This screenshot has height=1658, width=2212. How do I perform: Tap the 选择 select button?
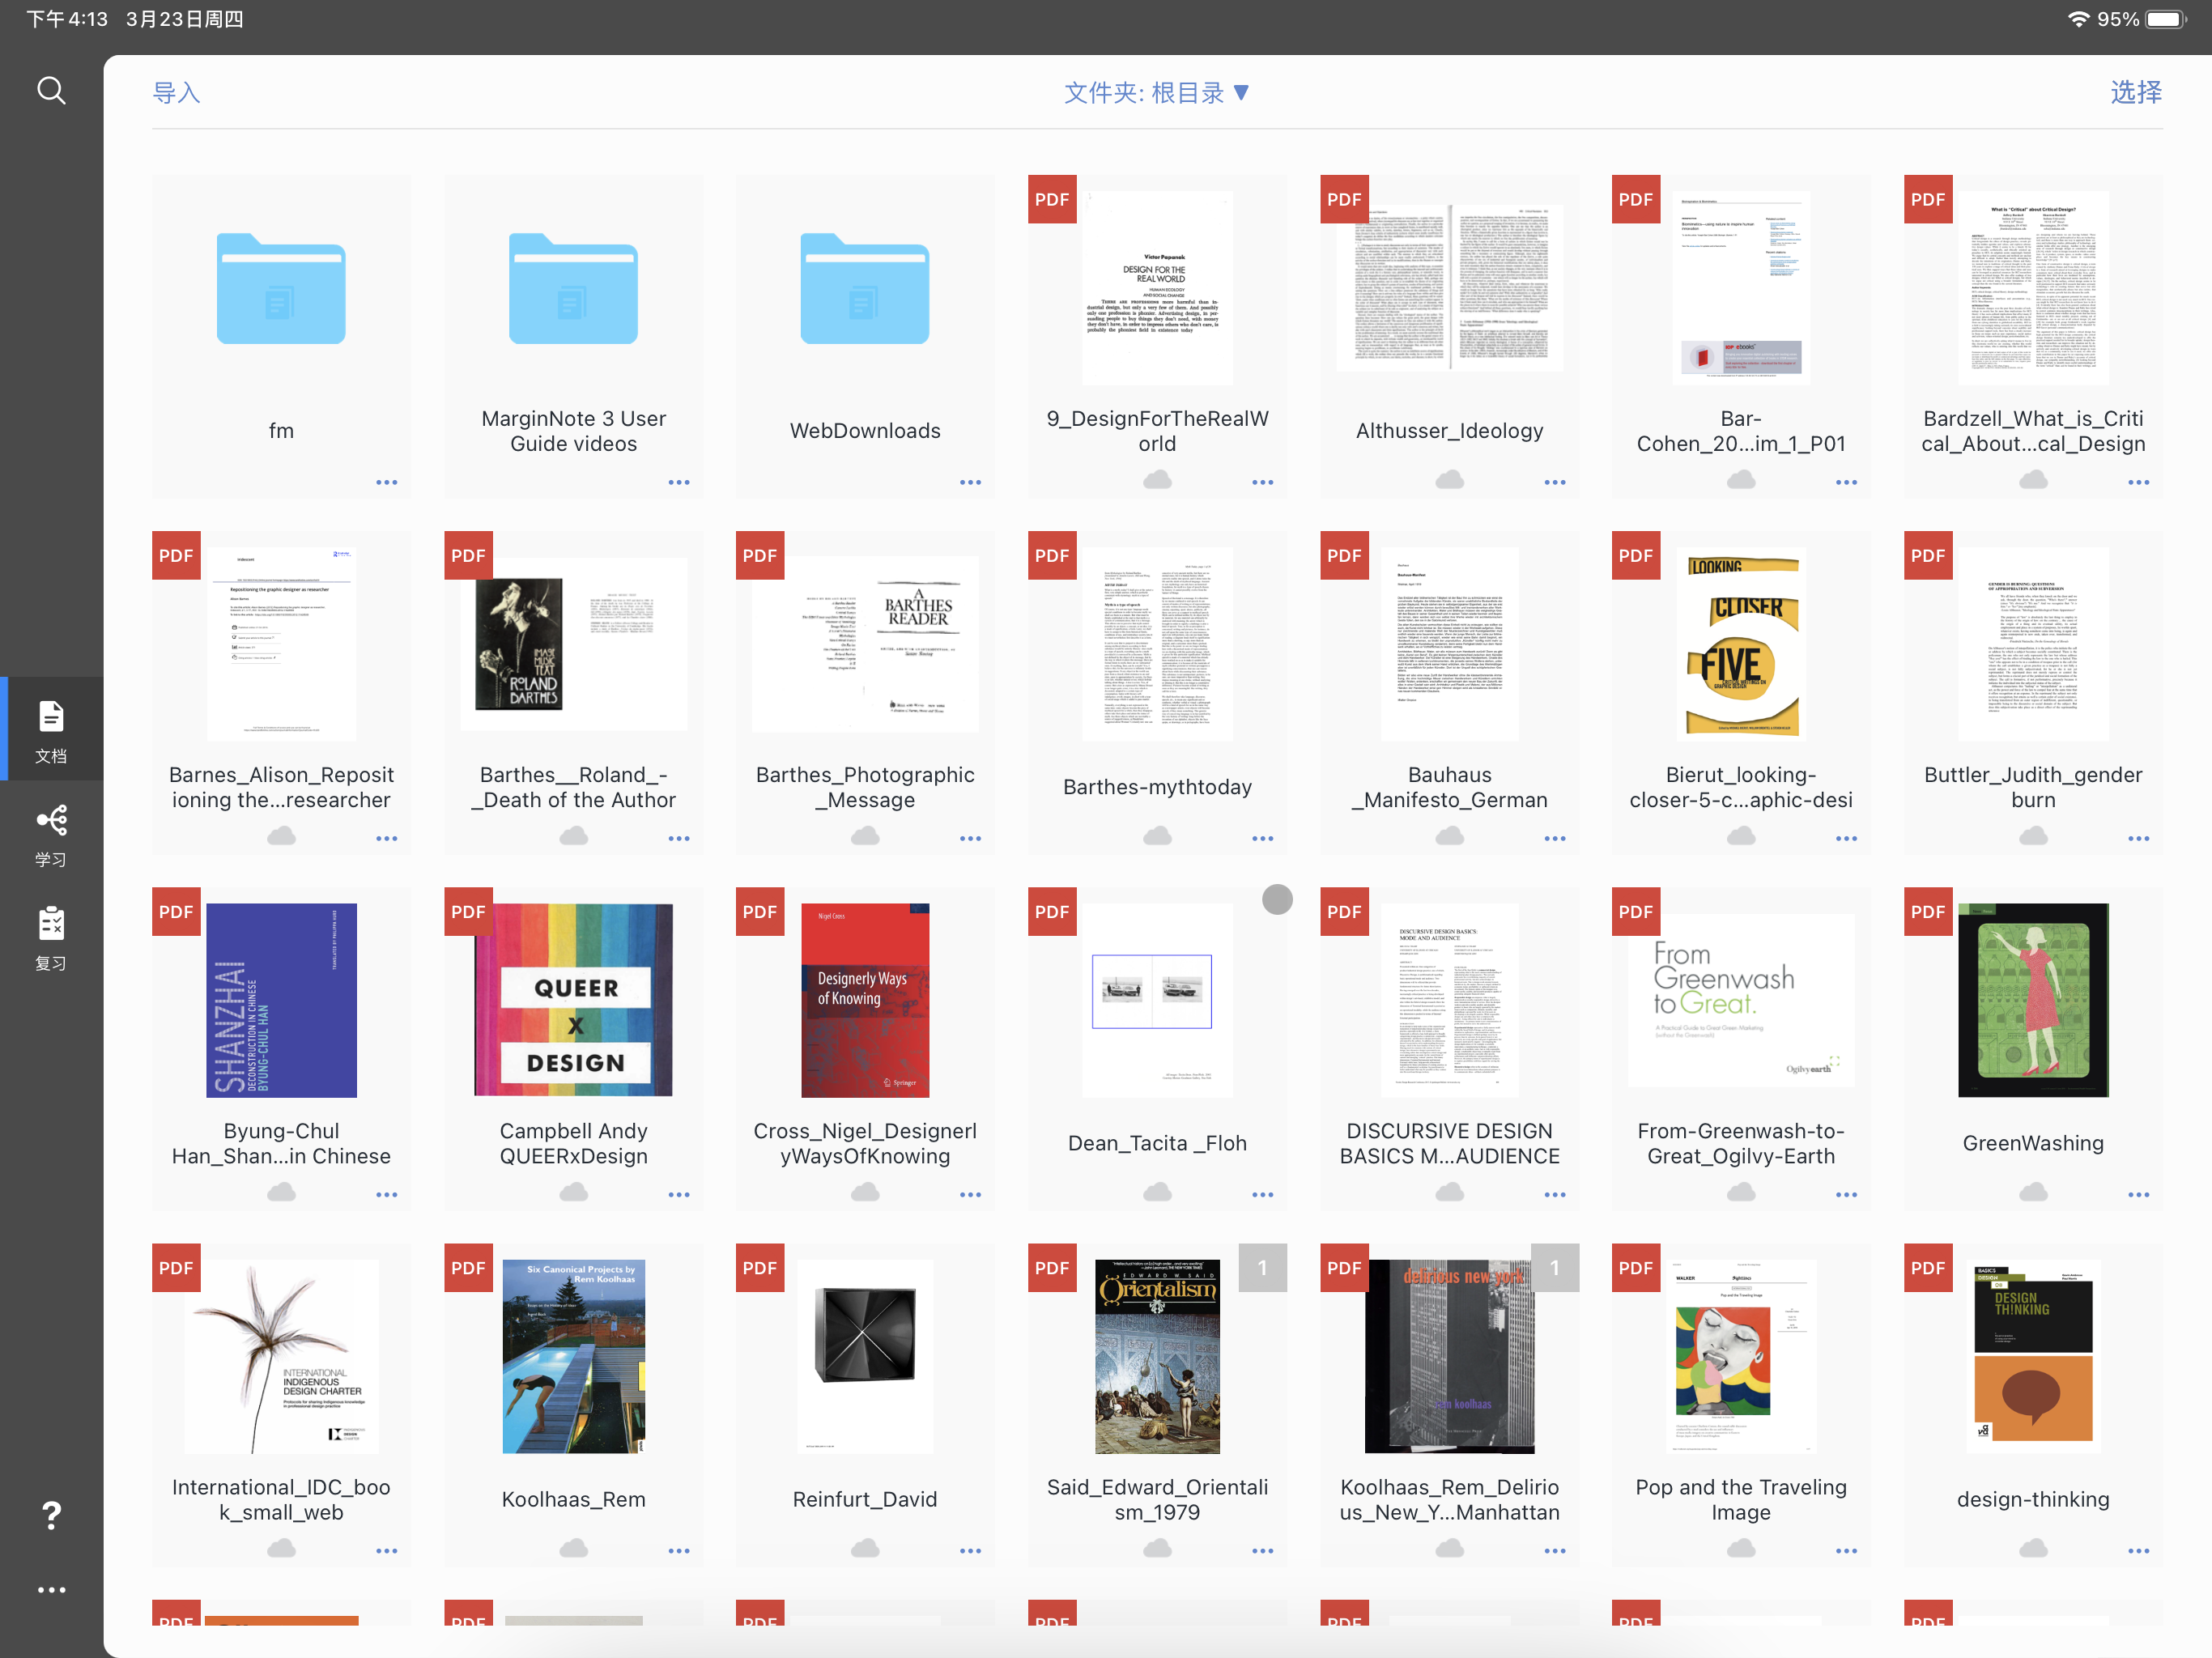coord(2135,93)
